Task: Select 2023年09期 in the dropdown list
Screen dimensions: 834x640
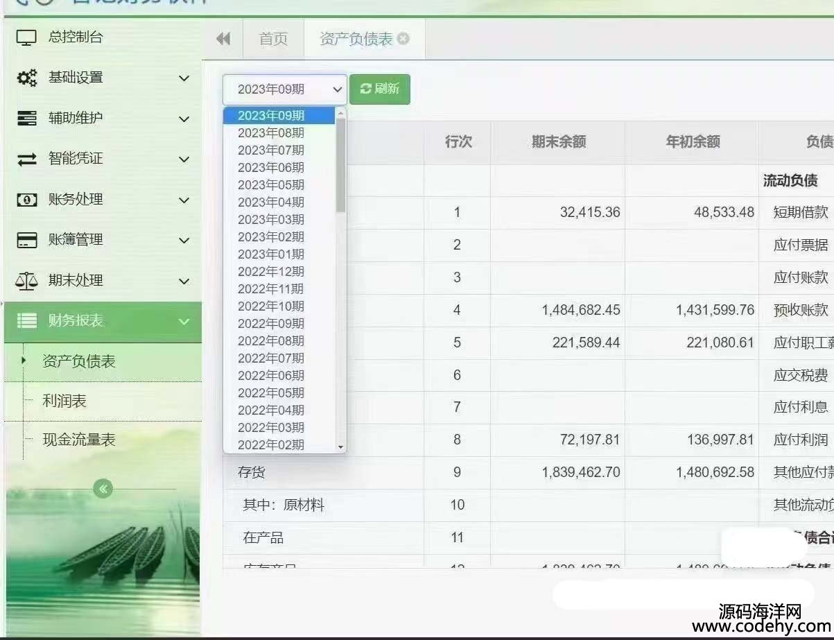Action: 279,115
